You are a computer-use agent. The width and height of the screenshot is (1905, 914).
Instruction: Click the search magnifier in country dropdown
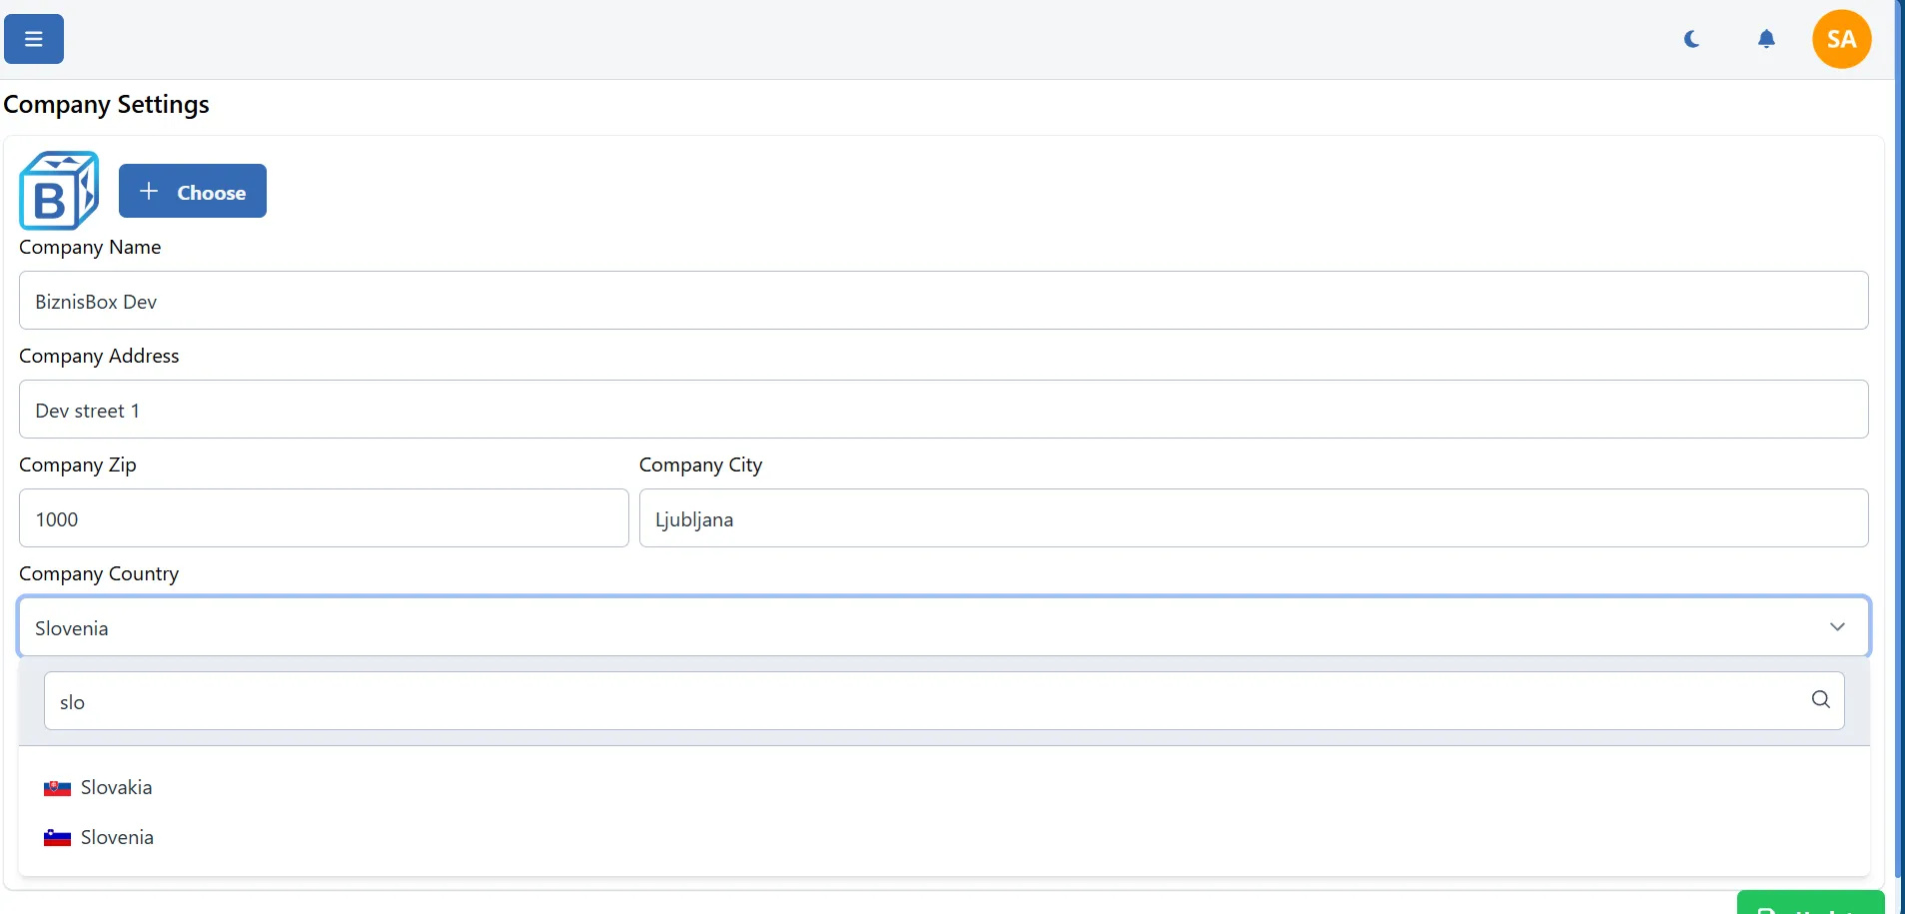coord(1821,700)
